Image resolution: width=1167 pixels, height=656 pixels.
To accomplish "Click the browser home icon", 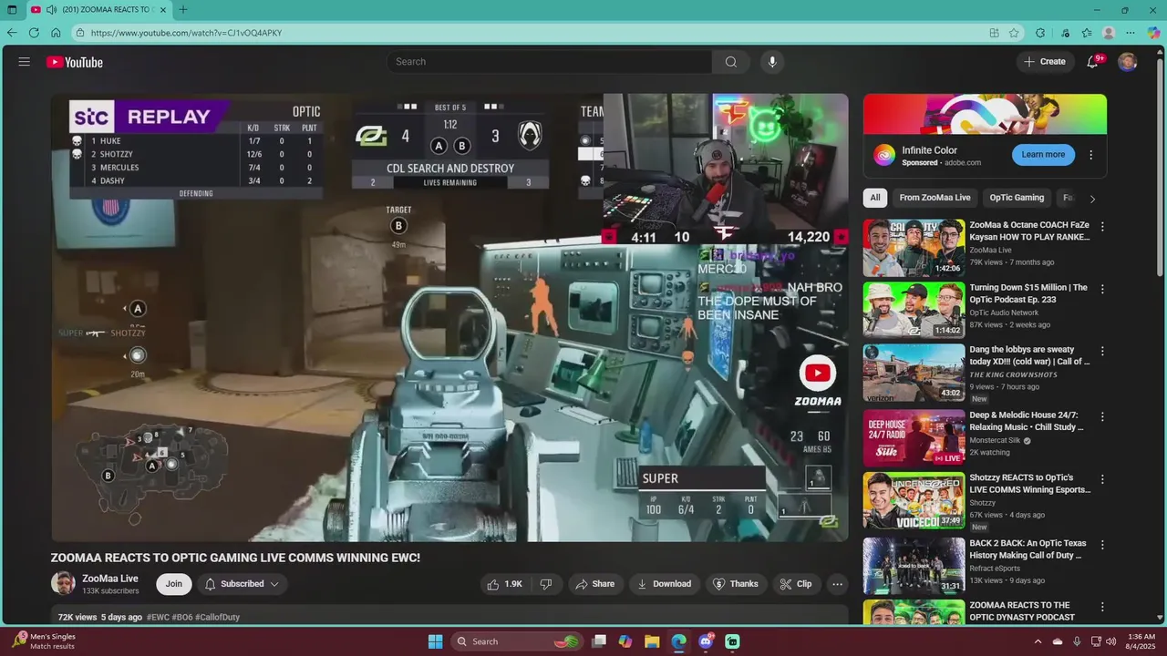I will click(56, 33).
